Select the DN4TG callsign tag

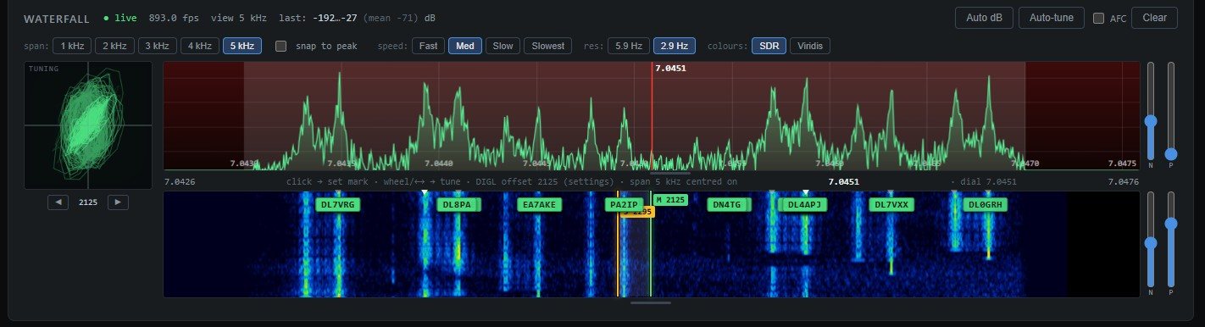728,205
